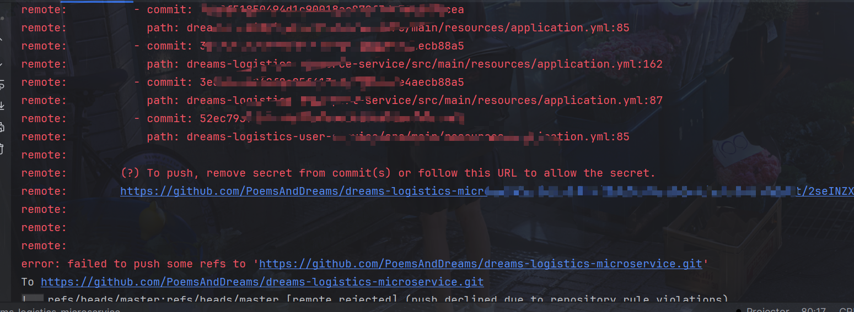Image resolution: width=854 pixels, height=312 pixels.
Task: Enable scroll to end of console
Action: tap(2, 105)
